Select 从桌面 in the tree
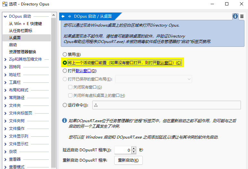248x169 pixels. coord(27,38)
